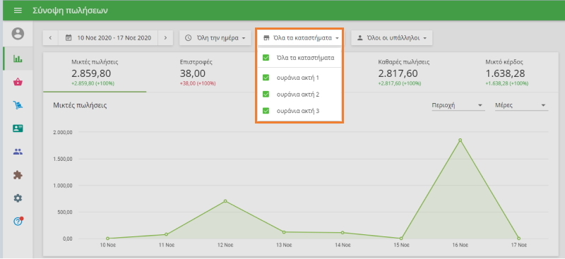The width and height of the screenshot is (565, 259).
Task: Open the help question mark icon
Action: [x=18, y=221]
